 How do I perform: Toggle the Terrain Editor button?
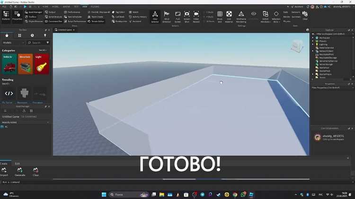(96, 21)
